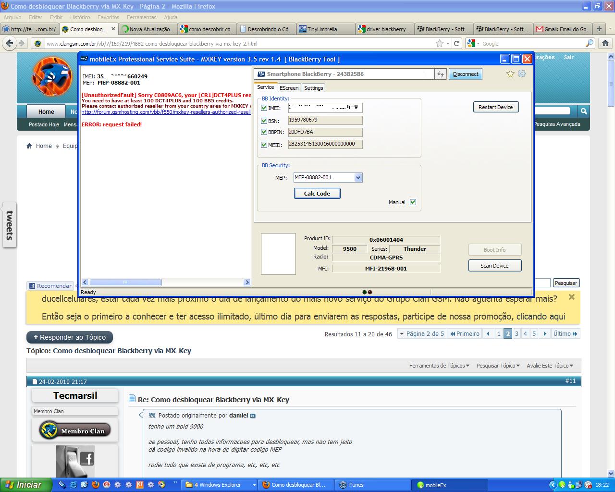The width and height of the screenshot is (615, 492).
Task: Bookmark page with URL bar star
Action: coord(439,43)
